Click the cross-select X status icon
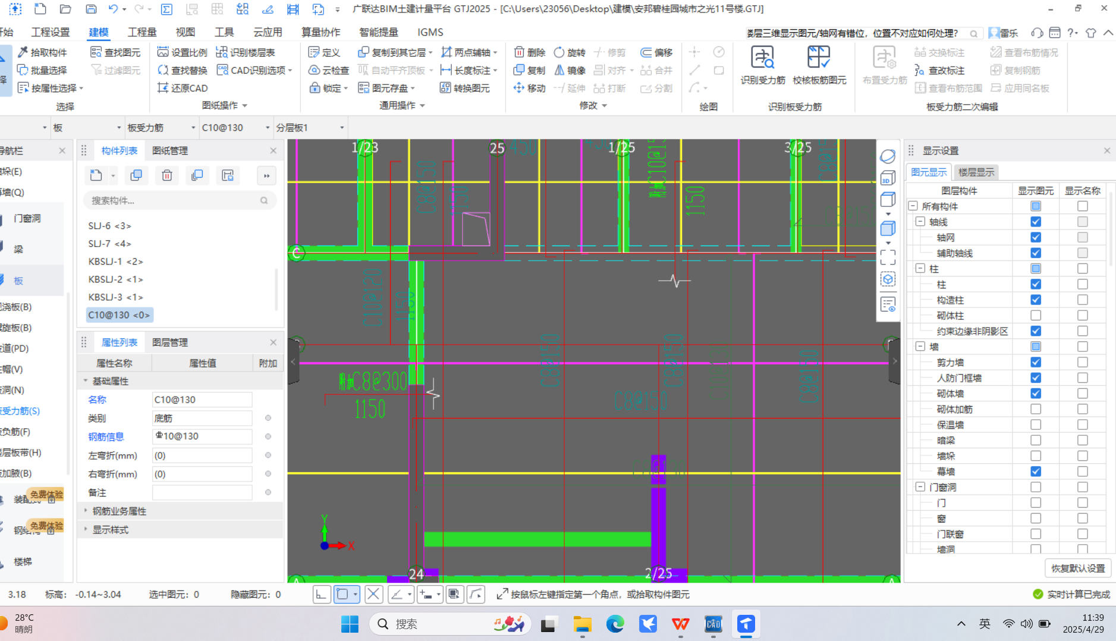 [373, 594]
